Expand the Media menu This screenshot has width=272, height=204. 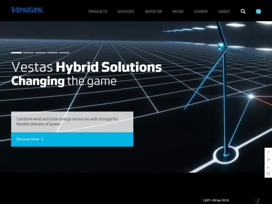coord(178,11)
